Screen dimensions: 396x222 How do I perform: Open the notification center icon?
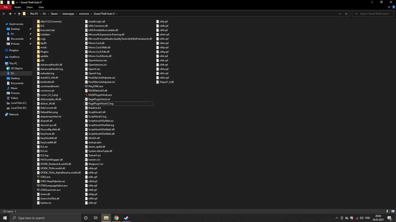tap(390, 218)
